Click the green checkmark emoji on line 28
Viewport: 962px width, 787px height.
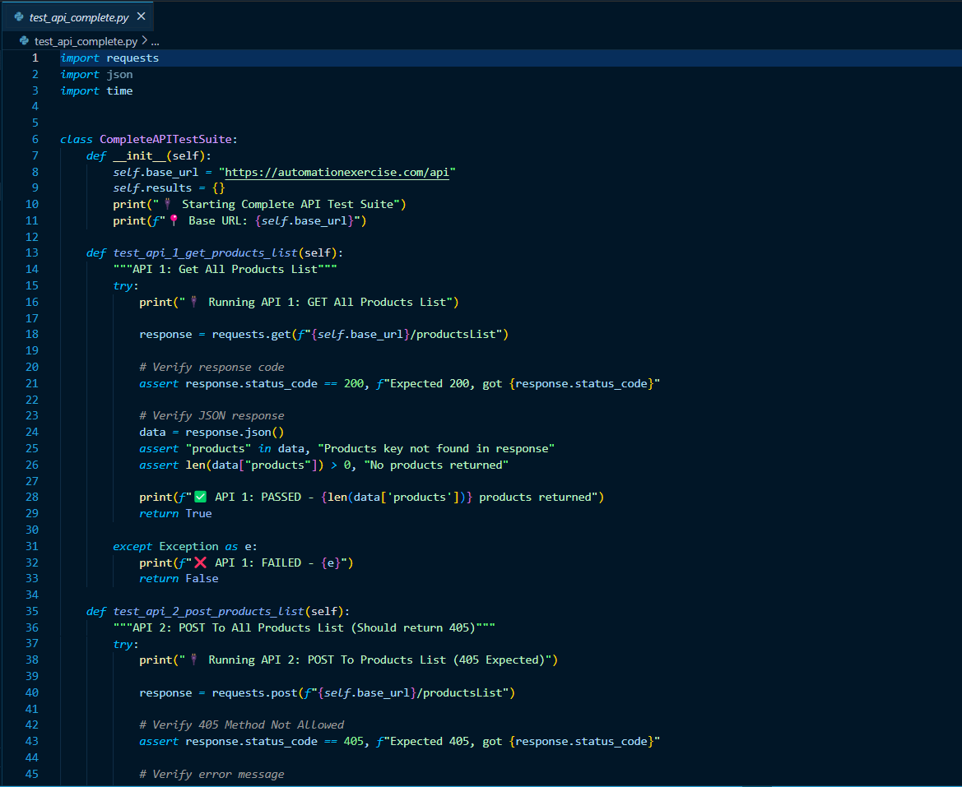[201, 497]
